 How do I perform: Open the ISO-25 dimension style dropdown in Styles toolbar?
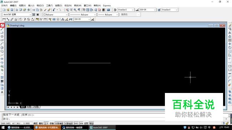click(148, 10)
